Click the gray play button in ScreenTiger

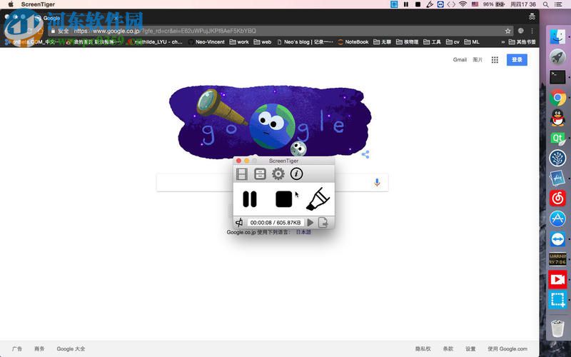310,222
